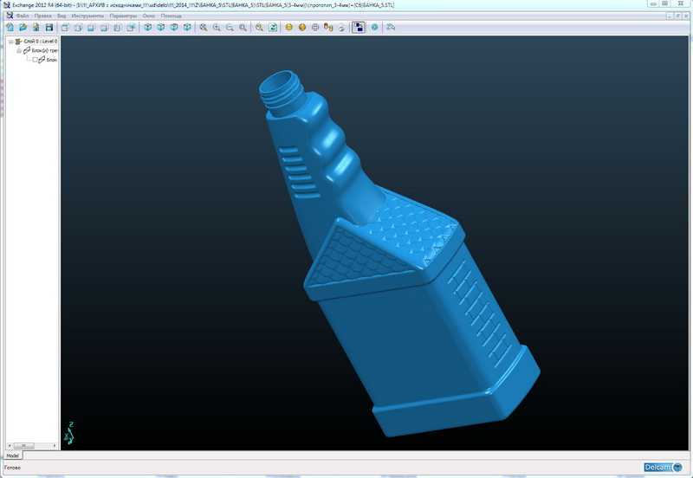Collapse the Блок(и) tree node
Image resolution: width=693 pixels, height=478 pixels.
coord(19,51)
